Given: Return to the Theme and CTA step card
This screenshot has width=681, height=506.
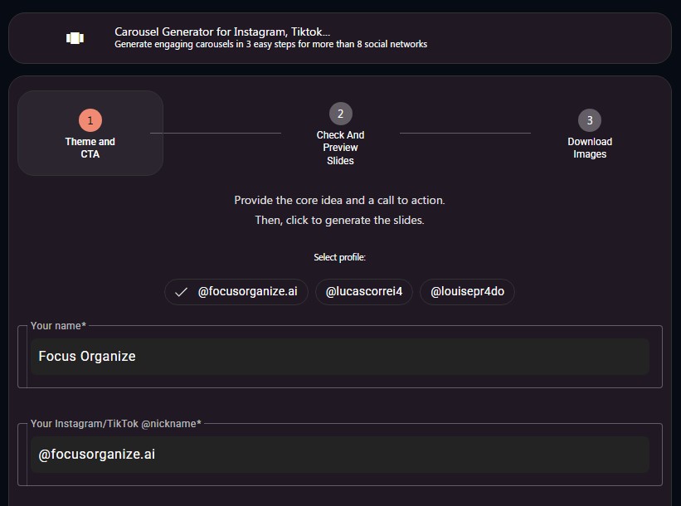Looking at the screenshot, I should coord(90,133).
